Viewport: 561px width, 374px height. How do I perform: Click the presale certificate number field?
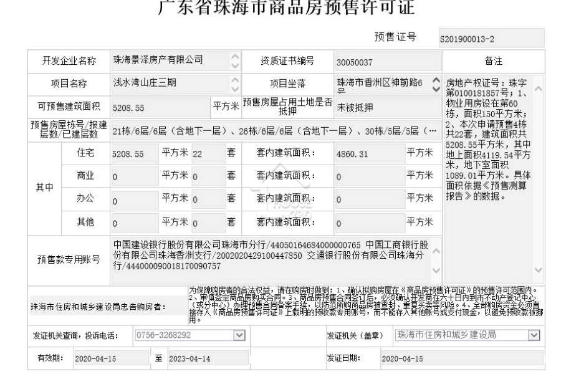(492, 38)
